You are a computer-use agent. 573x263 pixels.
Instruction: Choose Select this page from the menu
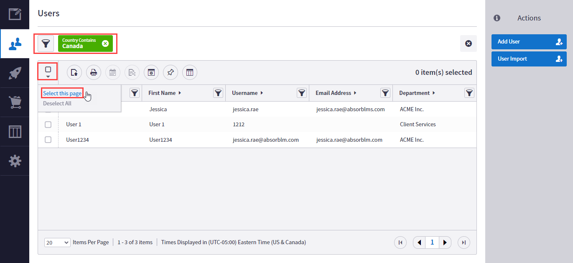[62, 93]
